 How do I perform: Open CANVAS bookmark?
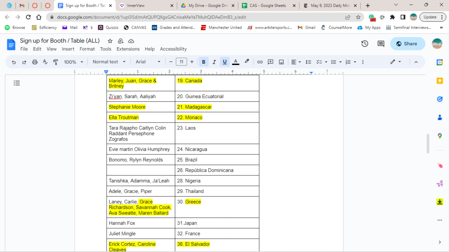coord(135,27)
